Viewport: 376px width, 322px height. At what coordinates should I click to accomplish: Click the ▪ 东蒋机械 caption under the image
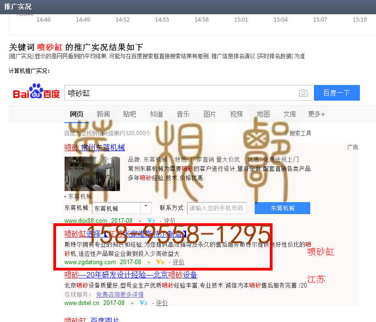click(78, 197)
